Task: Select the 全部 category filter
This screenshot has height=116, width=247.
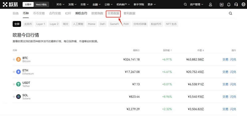Action: pyautogui.click(x=17, y=24)
